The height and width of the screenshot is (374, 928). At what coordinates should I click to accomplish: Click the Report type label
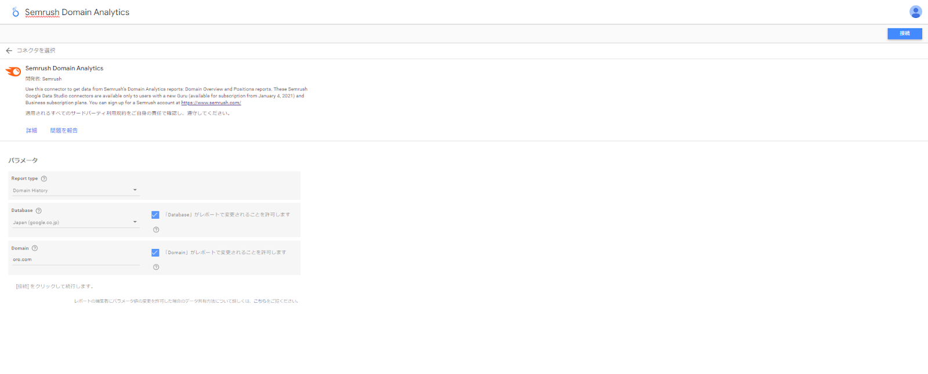(x=24, y=179)
